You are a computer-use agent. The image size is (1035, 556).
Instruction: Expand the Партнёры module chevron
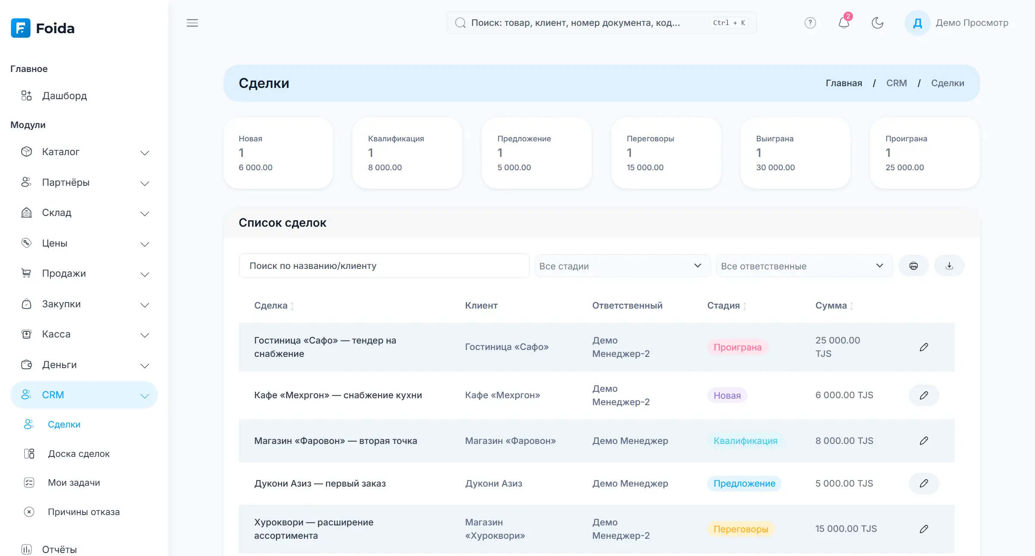pos(145,183)
